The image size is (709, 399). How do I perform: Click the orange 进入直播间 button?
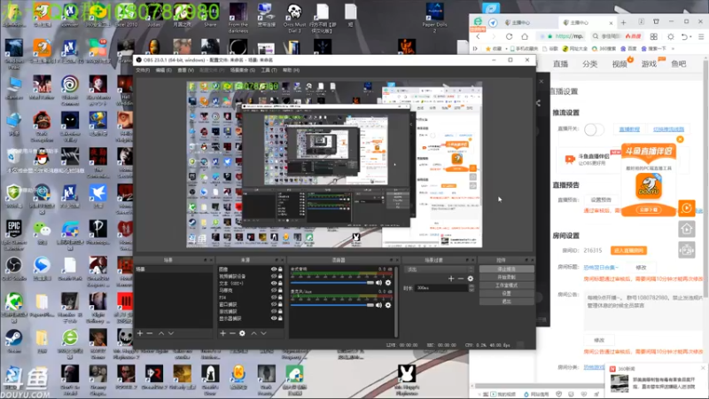tap(628, 250)
